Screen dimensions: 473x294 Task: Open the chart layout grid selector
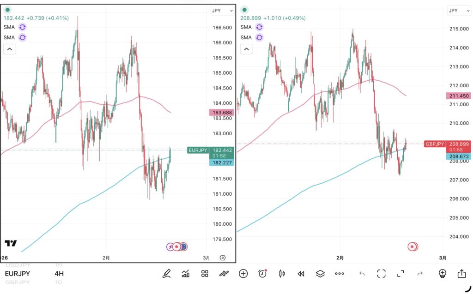[x=205, y=274]
